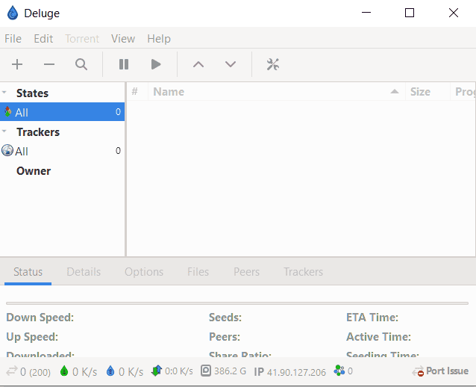Collapse the States filter section
The width and height of the screenshot is (476, 387).
[x=4, y=92]
